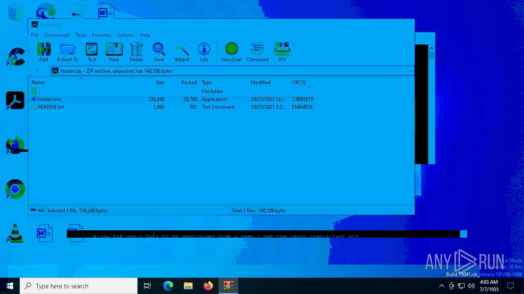The image size is (524, 294).
Task: Click the archive address path field
Action: (x=233, y=71)
